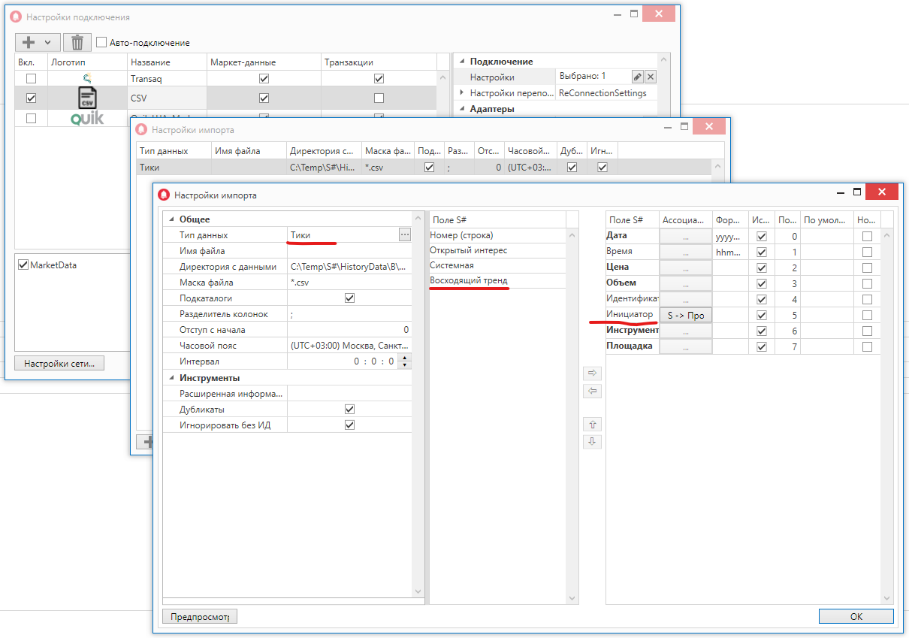
Task: Toggle Transaq Транзакции checkbox
Action: 379,78
